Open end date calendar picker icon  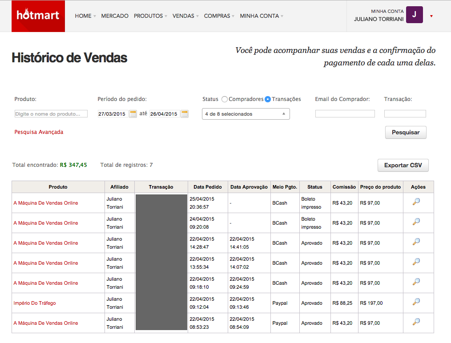pos(185,113)
